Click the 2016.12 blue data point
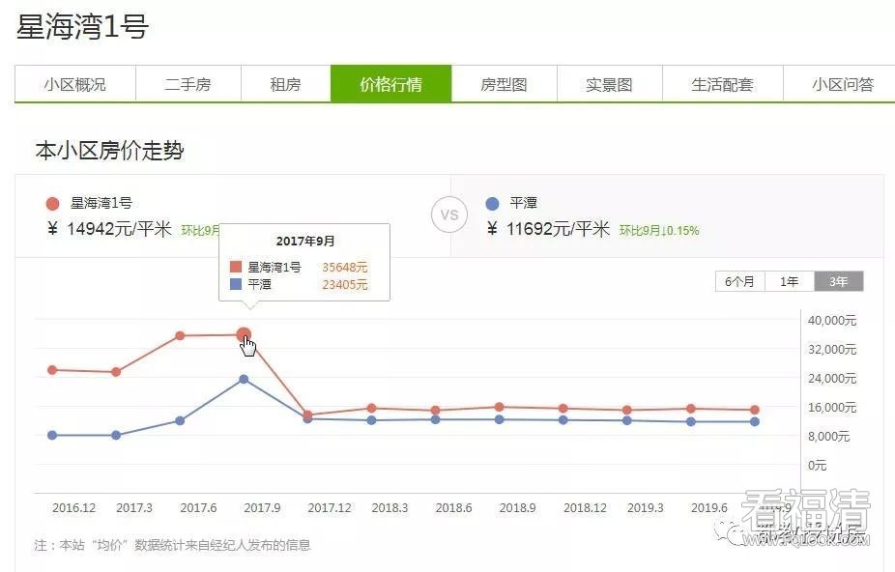Image resolution: width=895 pixels, height=572 pixels. (x=52, y=435)
